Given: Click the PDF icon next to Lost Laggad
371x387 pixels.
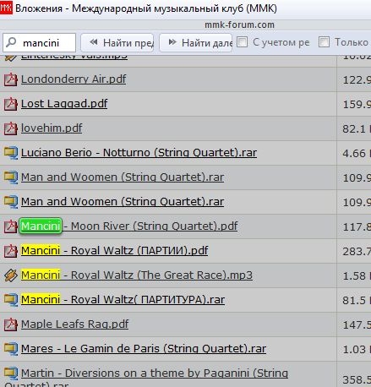Looking at the screenshot, I should click(11, 104).
